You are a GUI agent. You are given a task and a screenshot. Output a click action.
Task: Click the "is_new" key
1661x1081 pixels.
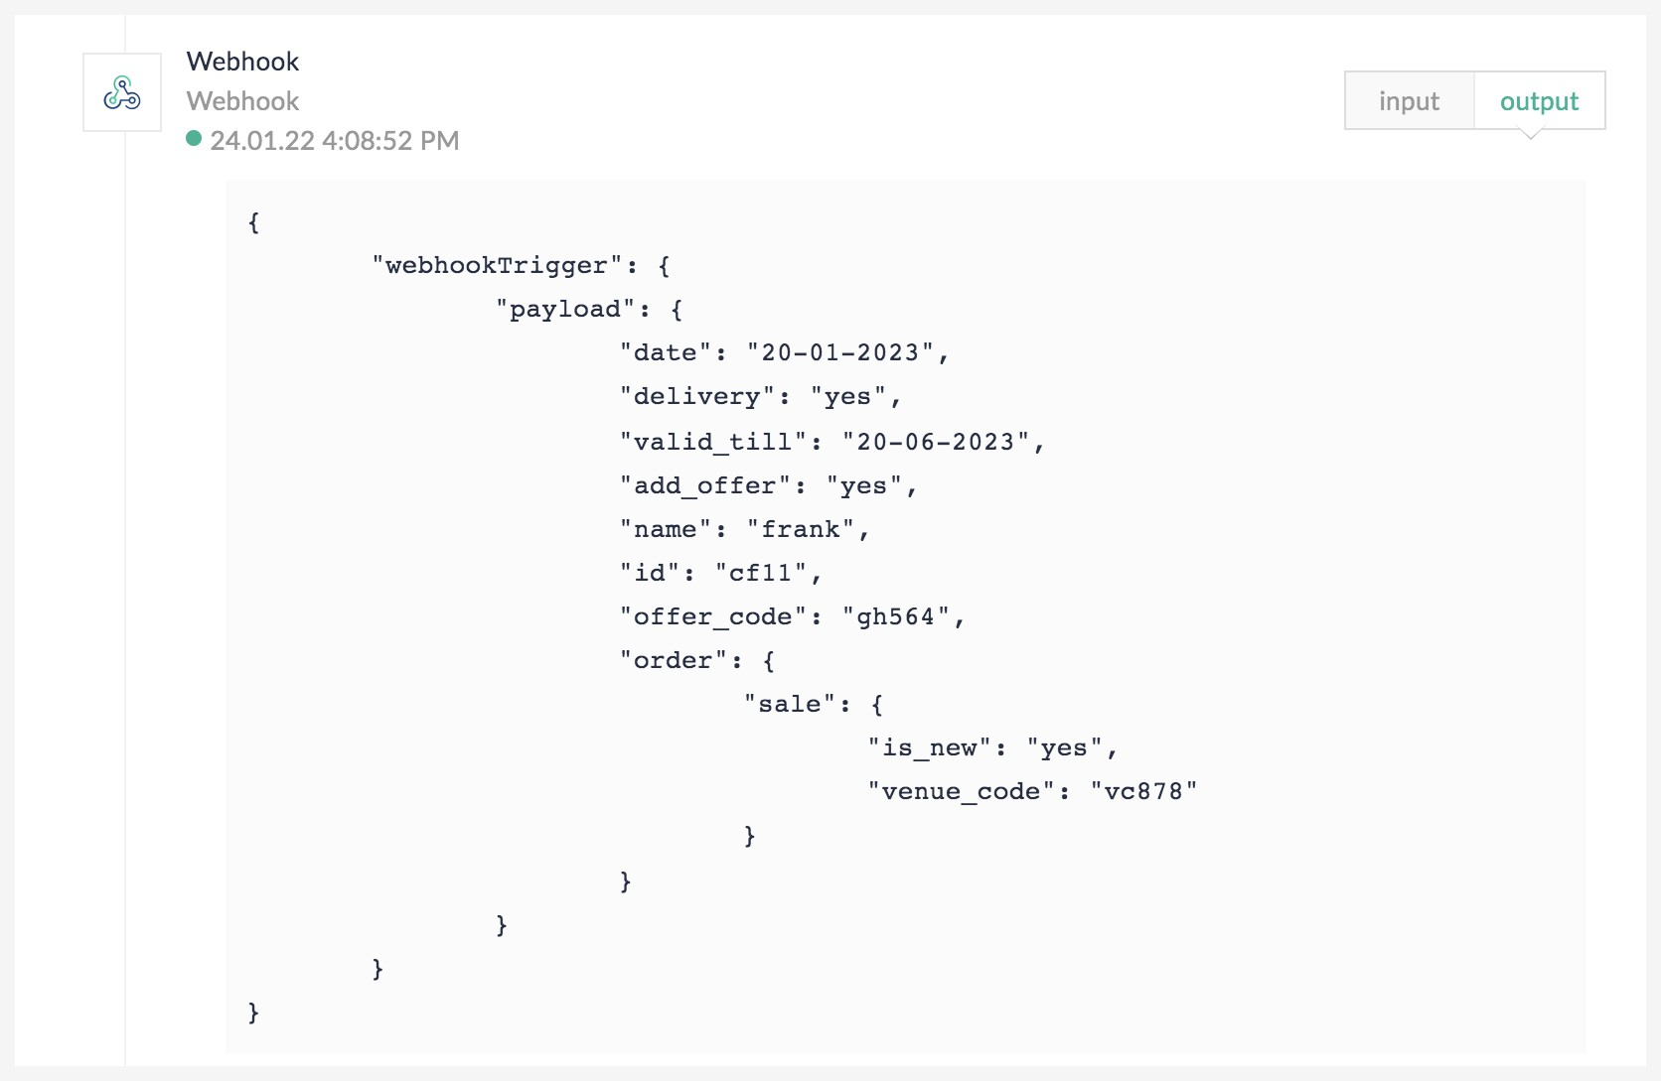click(x=929, y=748)
